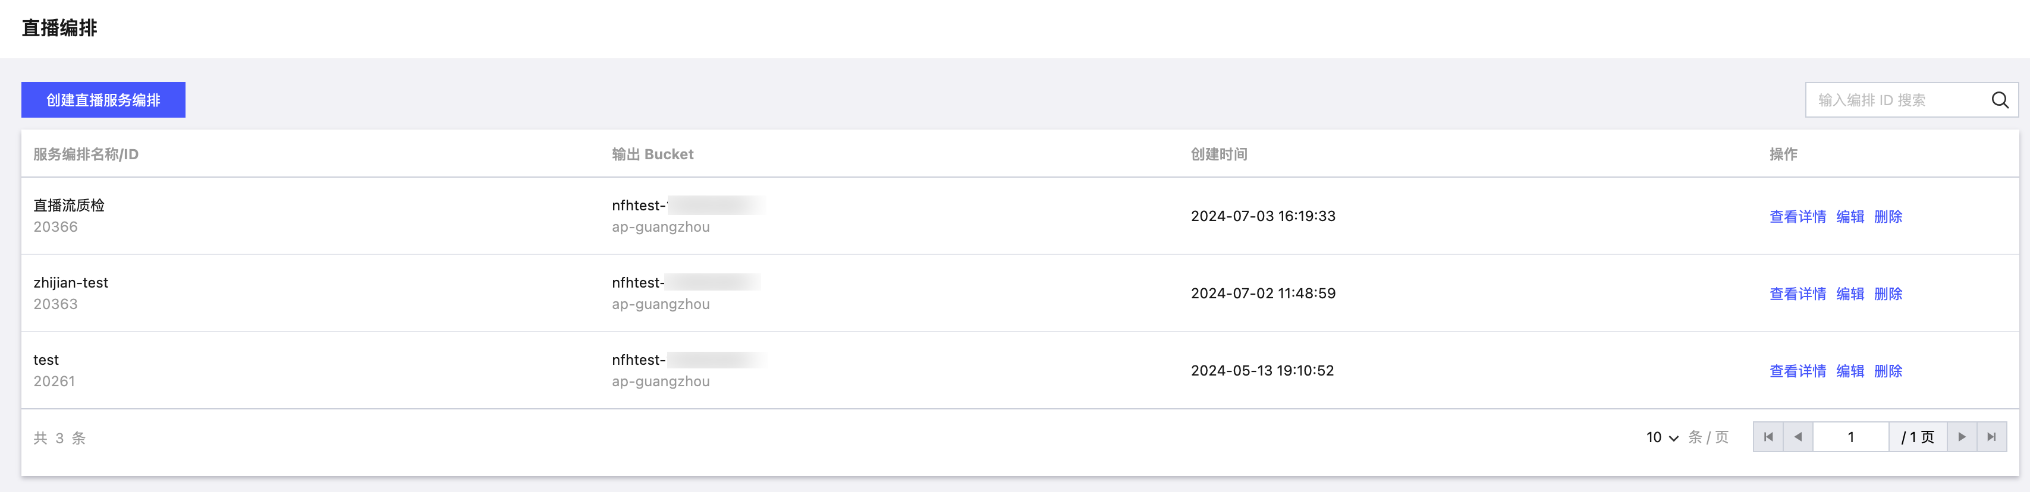The height and width of the screenshot is (492, 2030).
Task: Click 创建直播服务编排 button
Action: click(103, 100)
